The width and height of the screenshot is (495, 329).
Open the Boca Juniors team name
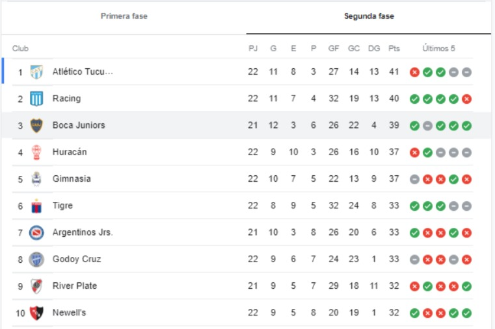click(79, 125)
